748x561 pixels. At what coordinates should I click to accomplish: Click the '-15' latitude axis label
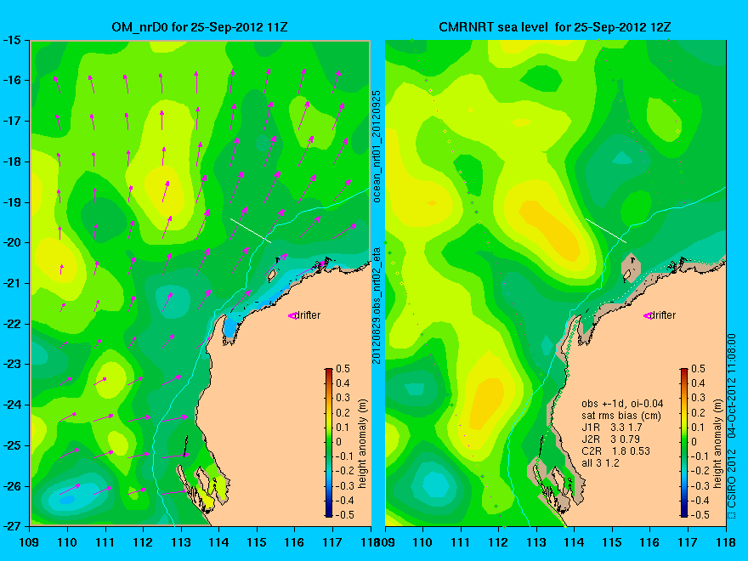(x=12, y=40)
